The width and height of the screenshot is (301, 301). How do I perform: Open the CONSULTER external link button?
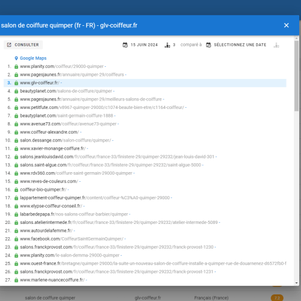(x=23, y=45)
